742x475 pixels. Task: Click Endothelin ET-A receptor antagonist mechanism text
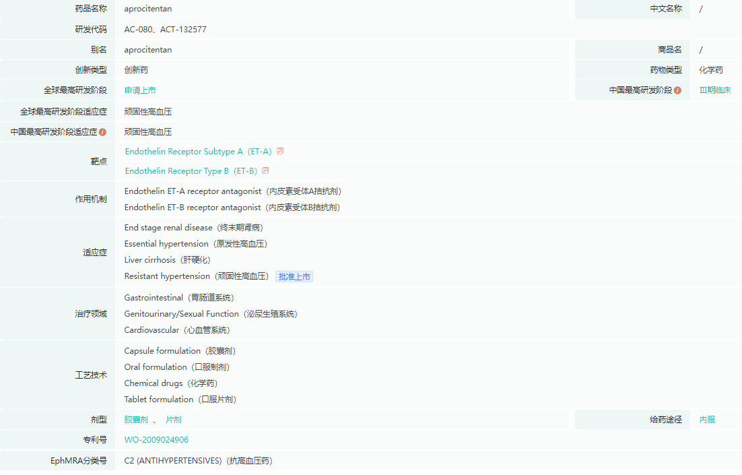[233, 191]
